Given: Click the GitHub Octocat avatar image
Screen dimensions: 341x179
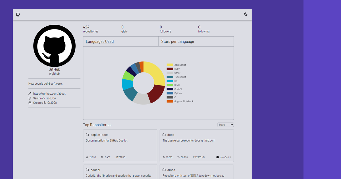Looking at the screenshot, I should [x=54, y=46].
